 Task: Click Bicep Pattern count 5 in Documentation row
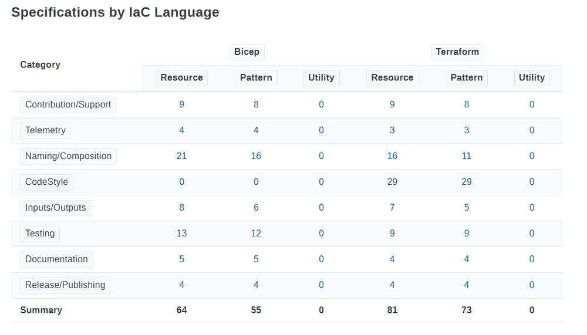pyautogui.click(x=256, y=260)
